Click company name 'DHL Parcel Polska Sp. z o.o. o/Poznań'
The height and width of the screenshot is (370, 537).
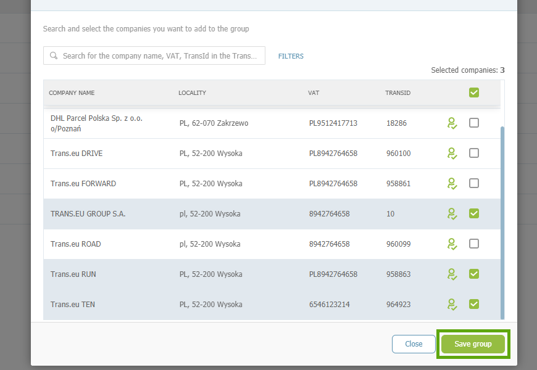[96, 123]
